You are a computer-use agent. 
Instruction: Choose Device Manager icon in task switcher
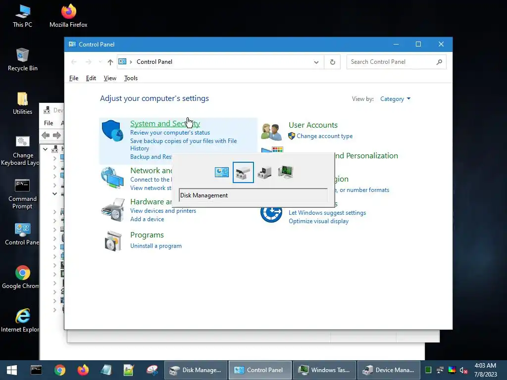tap(264, 173)
